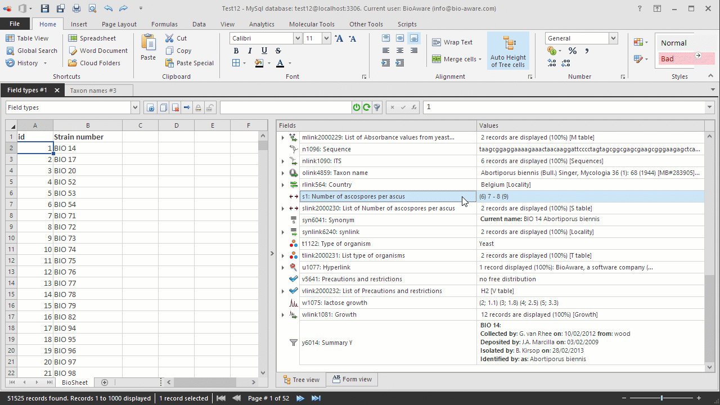Open the General number format dropdown
This screenshot has height=405, width=720.
(613, 38)
